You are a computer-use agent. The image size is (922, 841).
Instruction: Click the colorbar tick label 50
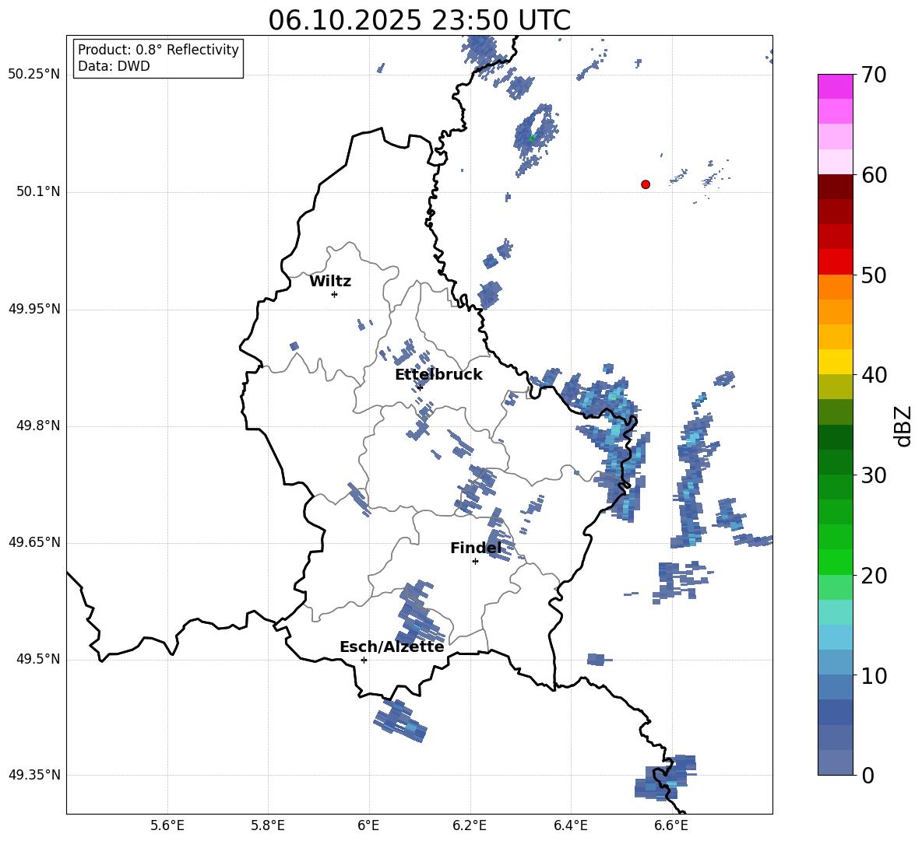pos(874,275)
